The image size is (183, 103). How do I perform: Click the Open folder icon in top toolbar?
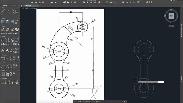pos(36,3)
